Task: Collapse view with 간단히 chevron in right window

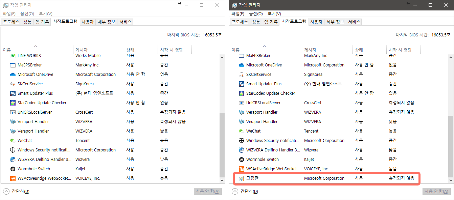Action: (235, 192)
